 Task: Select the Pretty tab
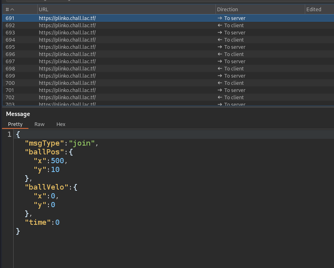click(15, 124)
